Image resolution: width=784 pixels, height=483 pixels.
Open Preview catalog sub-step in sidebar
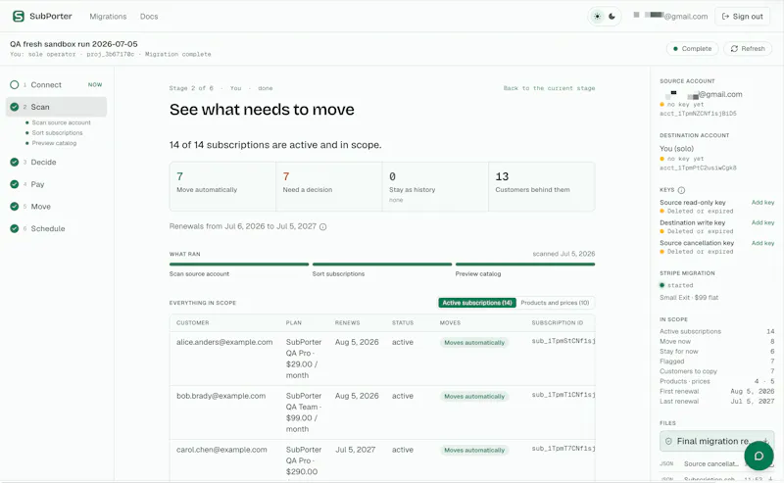(54, 143)
